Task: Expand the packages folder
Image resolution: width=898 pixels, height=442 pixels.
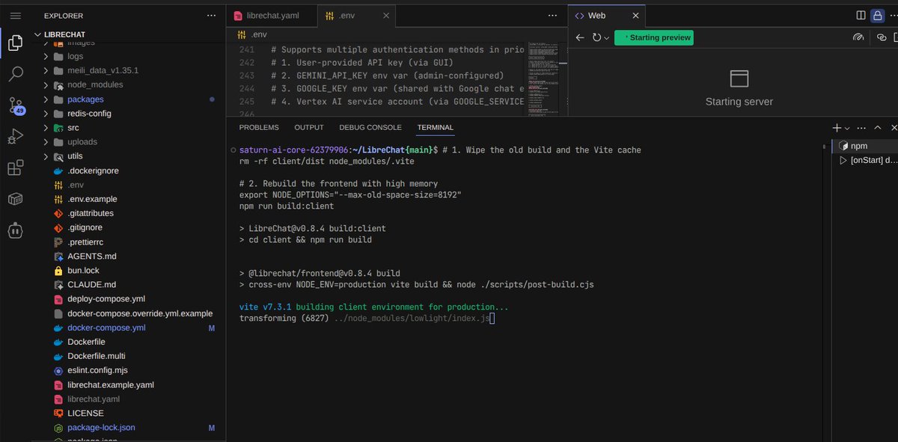Action: (x=85, y=99)
